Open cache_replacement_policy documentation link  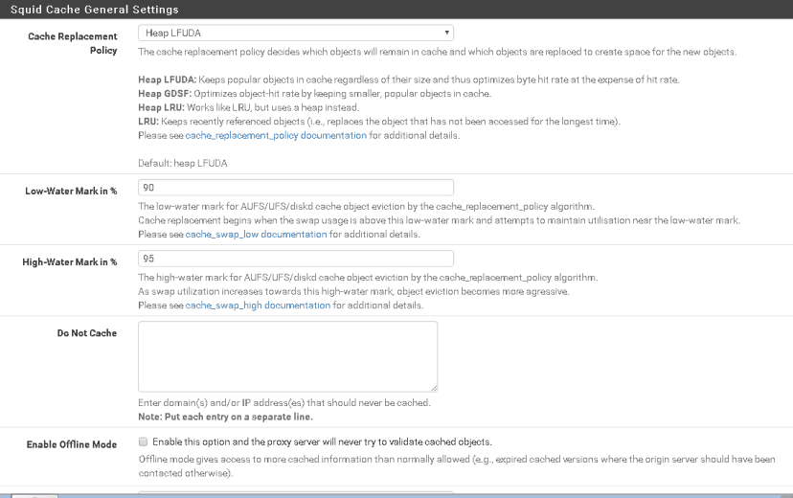click(x=276, y=135)
